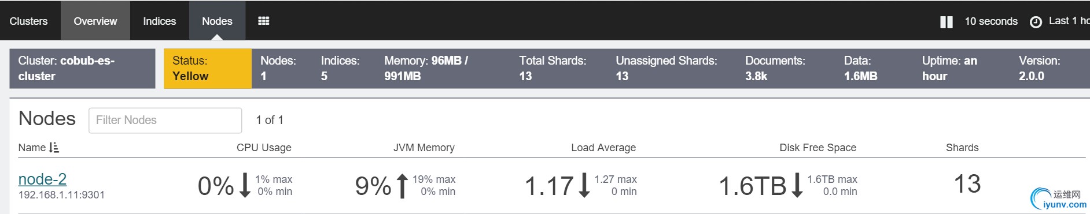Click the CPU Usage down arrow indicator
The height and width of the screenshot is (214, 1090).
point(245,185)
